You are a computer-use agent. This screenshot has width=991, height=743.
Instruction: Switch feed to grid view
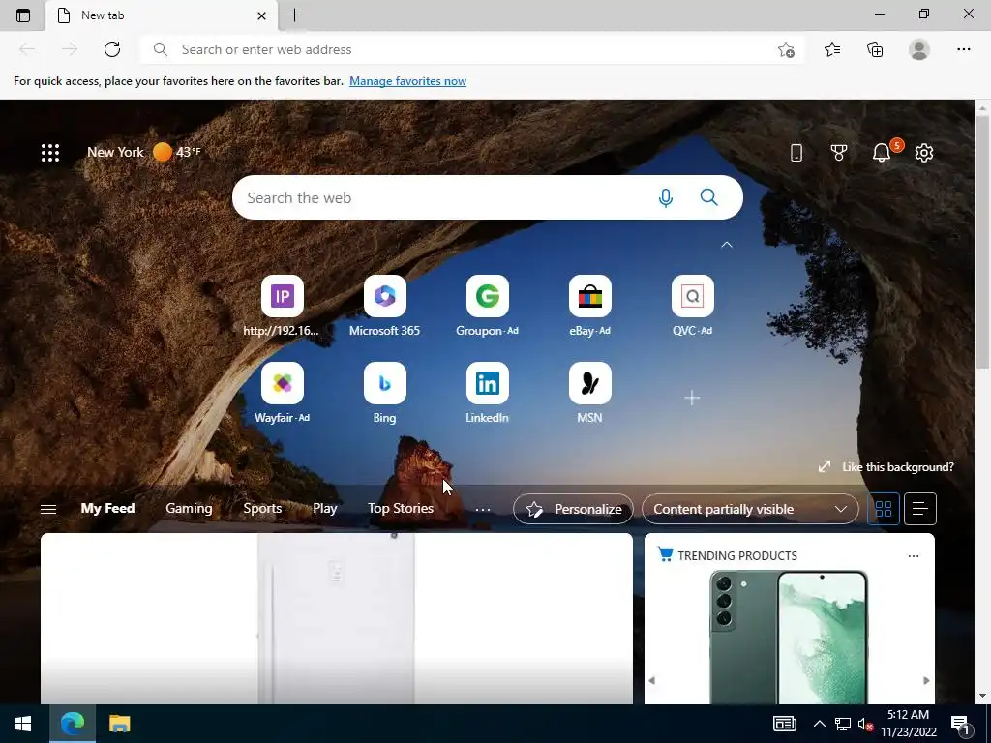pyautogui.click(x=884, y=509)
